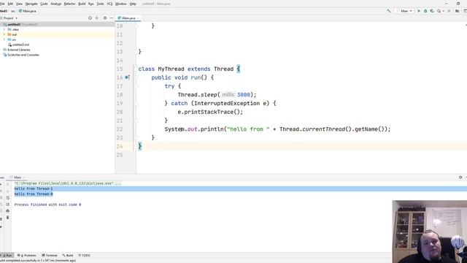Click the java.exe command line in console
The image size is (467, 263).
(68, 183)
